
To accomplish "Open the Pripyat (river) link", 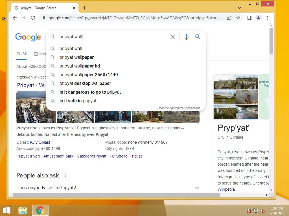I will click(x=28, y=156).
